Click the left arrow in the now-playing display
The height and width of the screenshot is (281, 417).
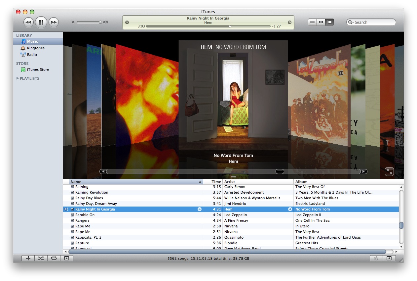127,22
